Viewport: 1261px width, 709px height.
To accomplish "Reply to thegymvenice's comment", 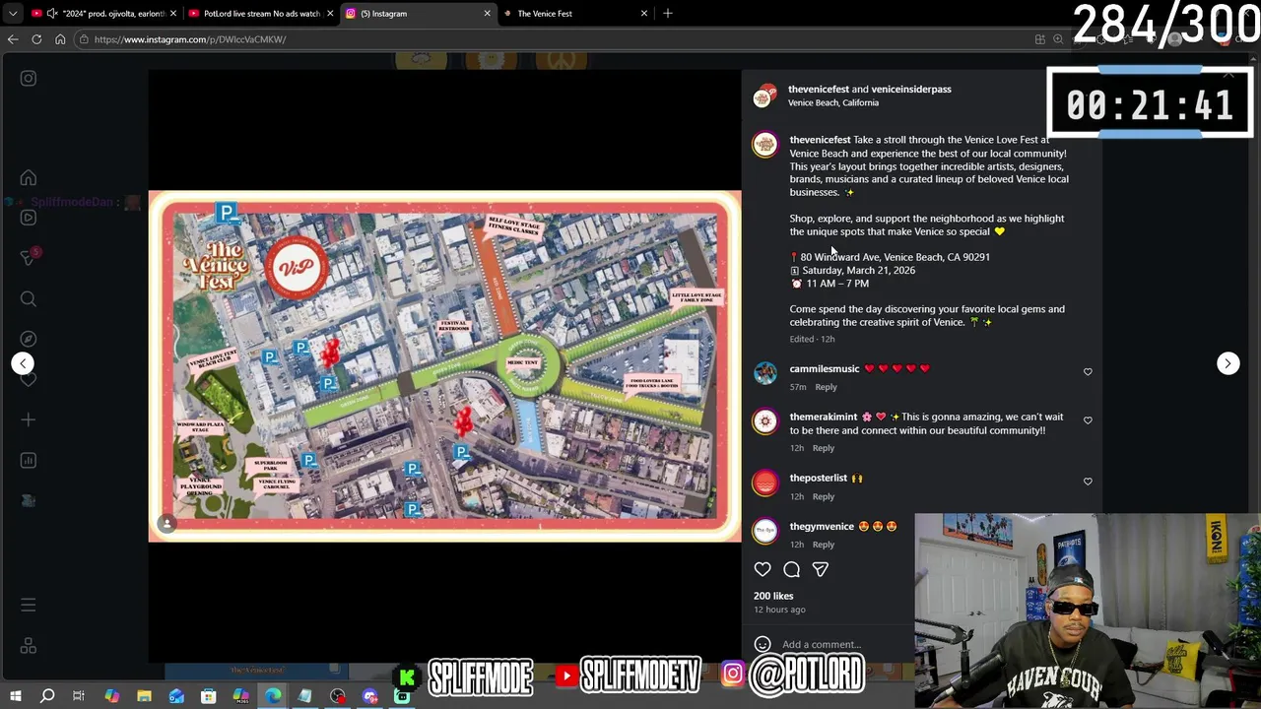I will click(x=823, y=545).
